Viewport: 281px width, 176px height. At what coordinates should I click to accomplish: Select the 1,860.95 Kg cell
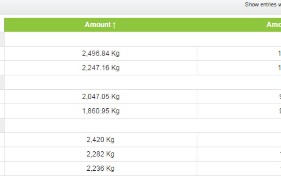click(x=101, y=111)
